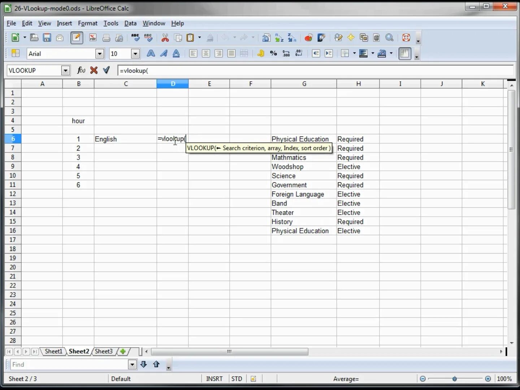Open the Styles and Formatting icon
The height and width of the screenshot is (390, 520).
16,53
